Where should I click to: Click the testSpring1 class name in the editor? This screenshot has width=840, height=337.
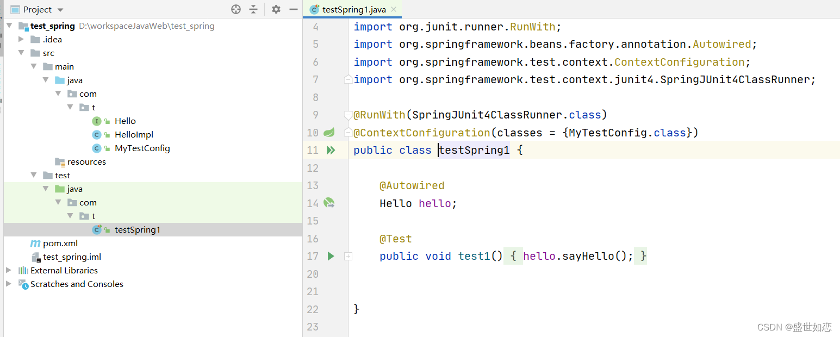pos(474,150)
